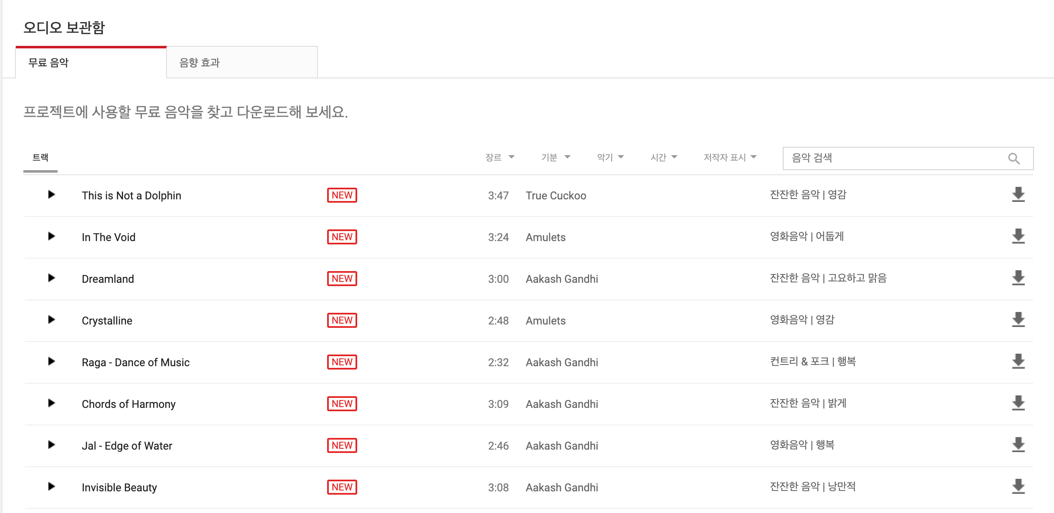The width and height of the screenshot is (1054, 513).
Task: Play the track This is Not a Dolphin
Action: click(51, 195)
